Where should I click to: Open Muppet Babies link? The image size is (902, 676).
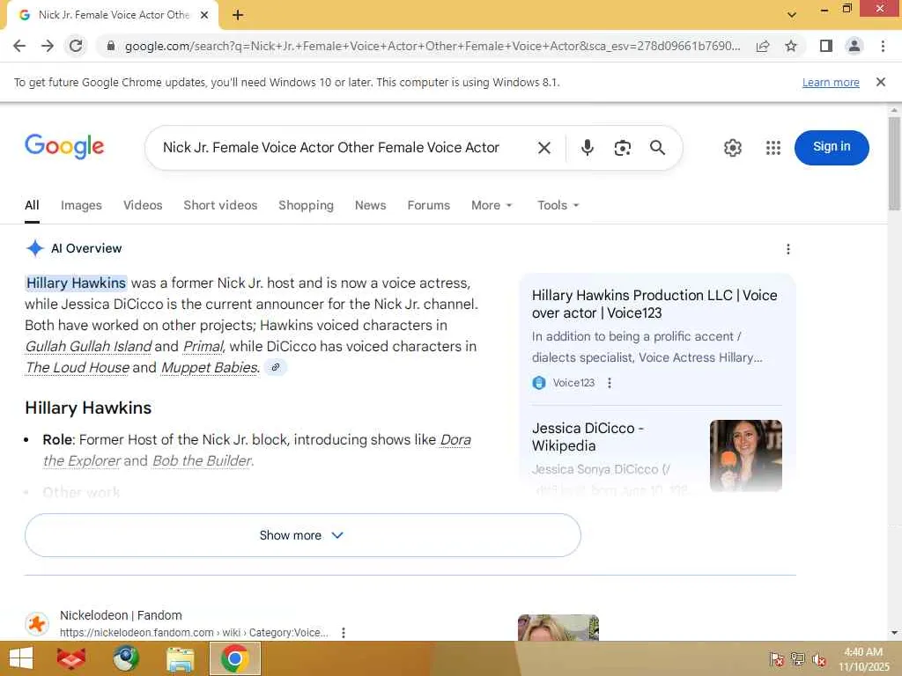click(210, 367)
